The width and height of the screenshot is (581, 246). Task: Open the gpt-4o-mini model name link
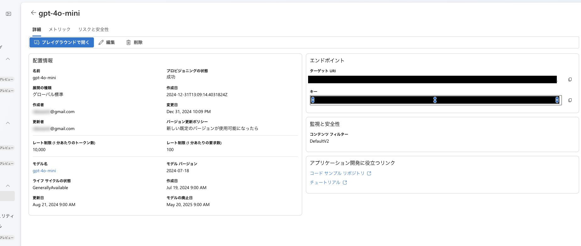click(x=44, y=171)
